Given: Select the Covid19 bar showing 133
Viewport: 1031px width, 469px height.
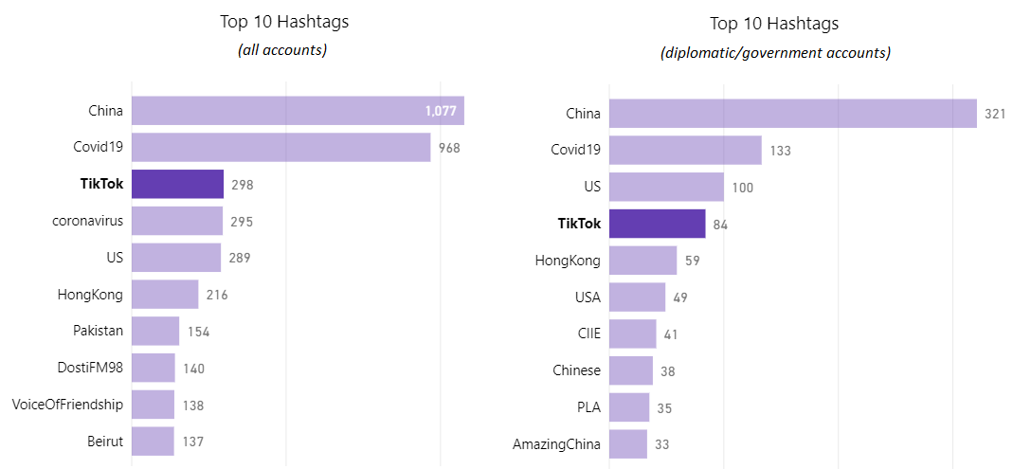Looking at the screenshot, I should (x=685, y=150).
